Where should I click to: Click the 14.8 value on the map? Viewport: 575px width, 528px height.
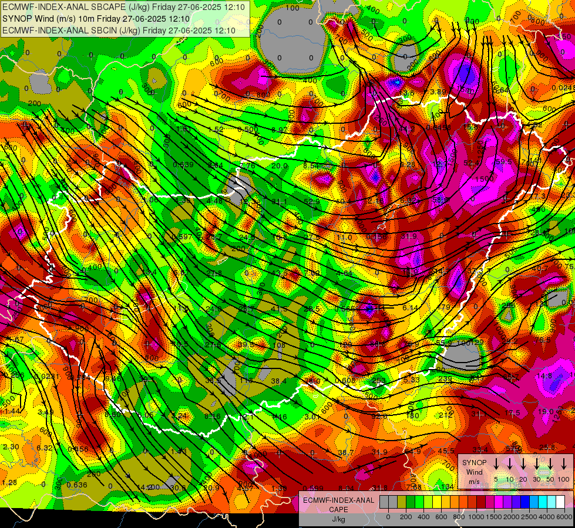pyautogui.click(x=544, y=375)
